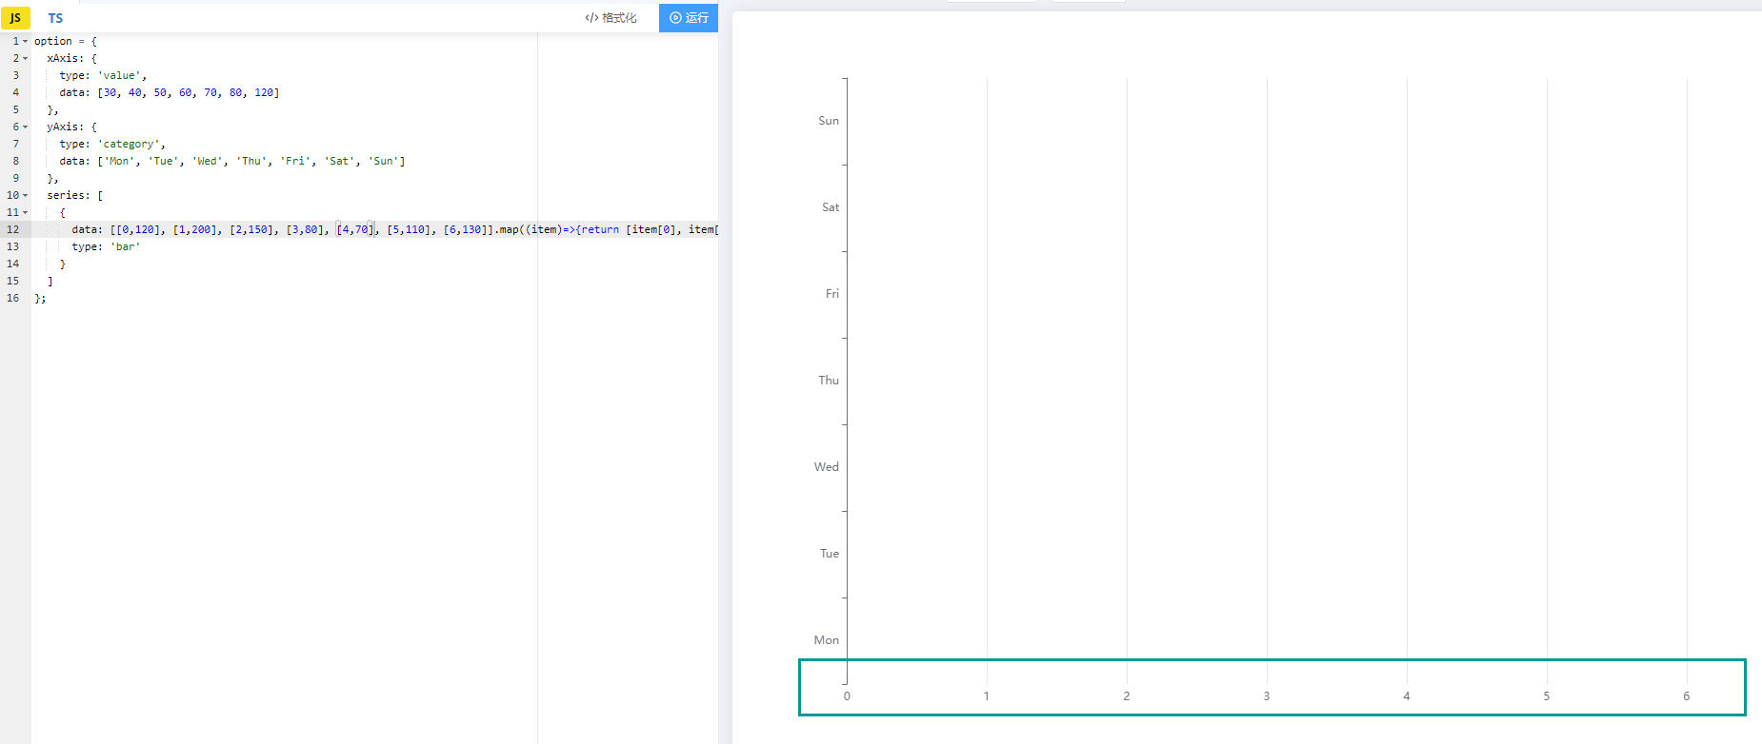Screen dimensions: 1762x744
Task: Click the xAxis data array on line 4
Action: [188, 93]
